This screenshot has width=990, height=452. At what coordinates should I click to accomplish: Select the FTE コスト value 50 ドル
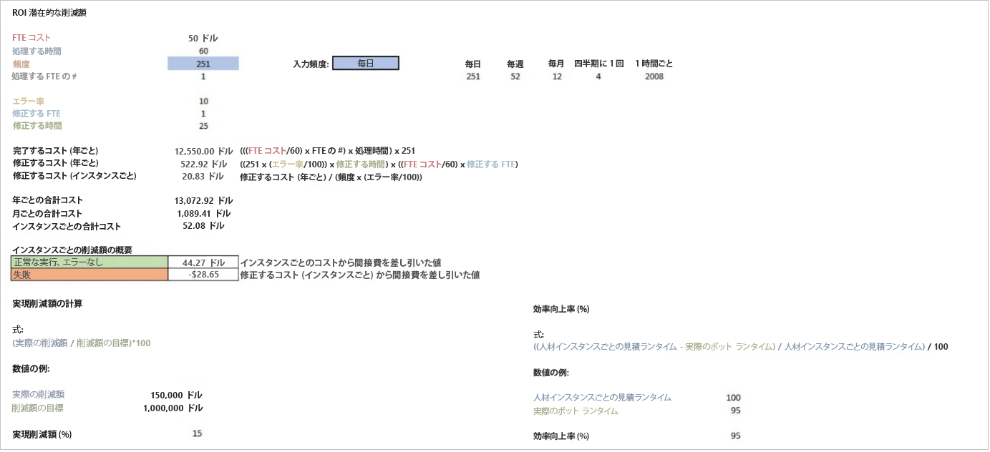203,38
